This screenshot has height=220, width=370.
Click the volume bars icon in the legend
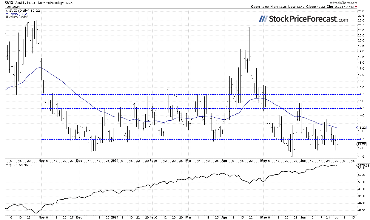pyautogui.click(x=7, y=17)
